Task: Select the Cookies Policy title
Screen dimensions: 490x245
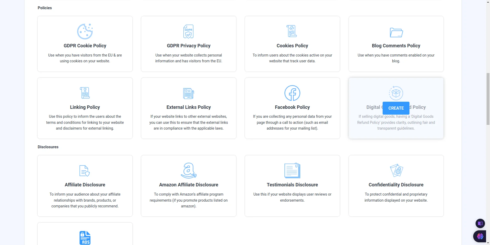Action: pos(292,46)
